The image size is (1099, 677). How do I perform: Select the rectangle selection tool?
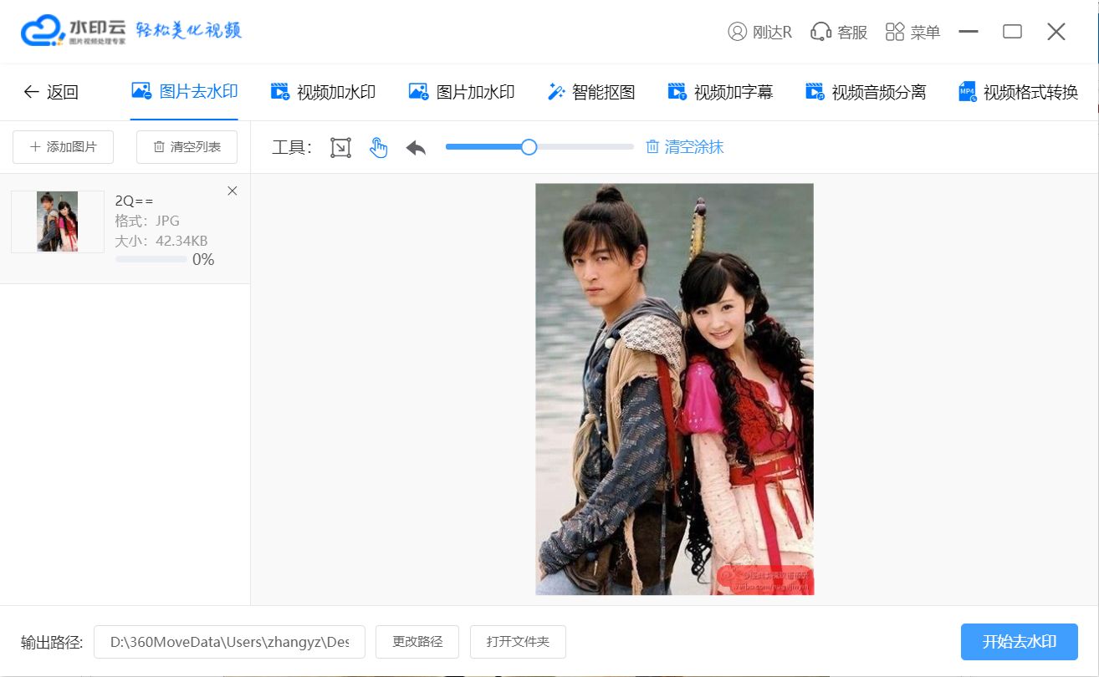click(x=340, y=148)
